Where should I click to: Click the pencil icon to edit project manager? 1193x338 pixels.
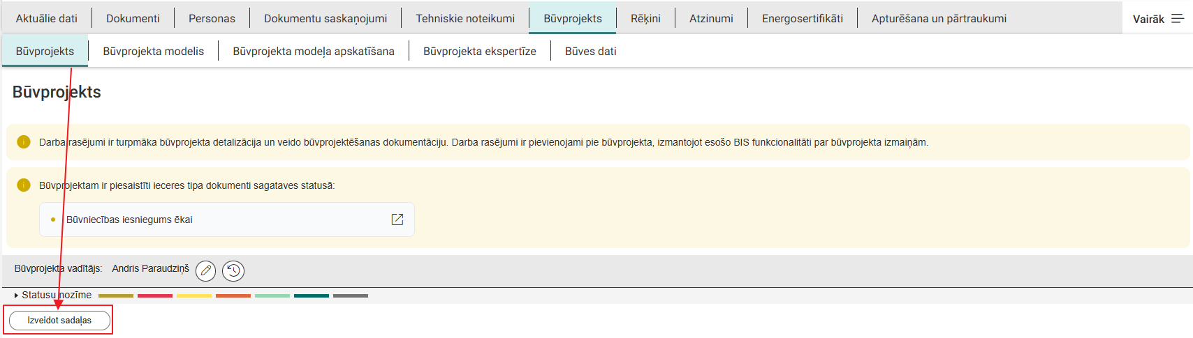click(x=205, y=270)
